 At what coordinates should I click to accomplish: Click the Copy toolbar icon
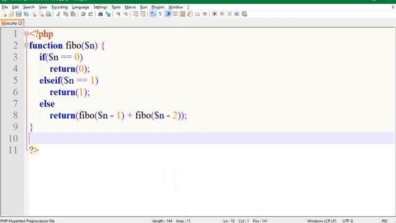[66, 14]
